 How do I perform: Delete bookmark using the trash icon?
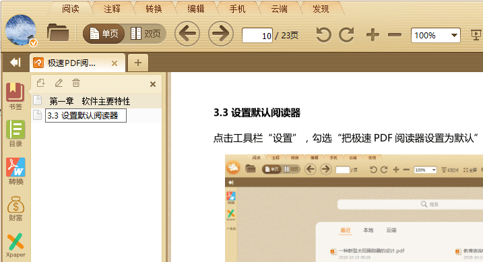(76, 83)
